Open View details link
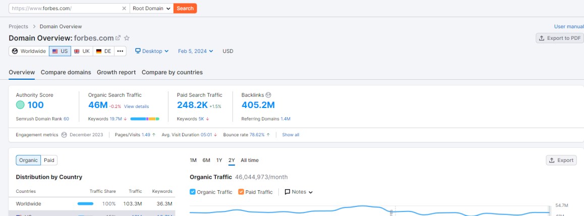The image size is (584, 216). (136, 106)
